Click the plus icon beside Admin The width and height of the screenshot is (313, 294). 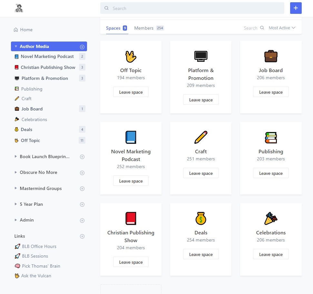coord(82,221)
